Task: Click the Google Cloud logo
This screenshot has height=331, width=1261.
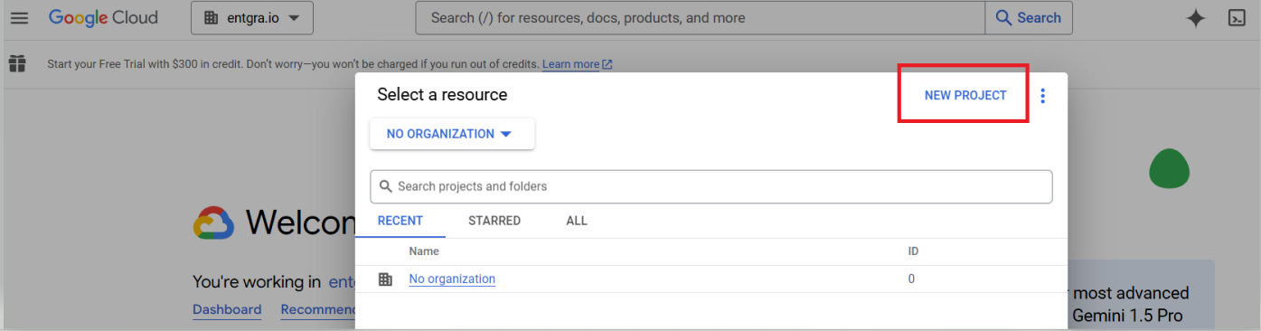Action: pyautogui.click(x=103, y=18)
